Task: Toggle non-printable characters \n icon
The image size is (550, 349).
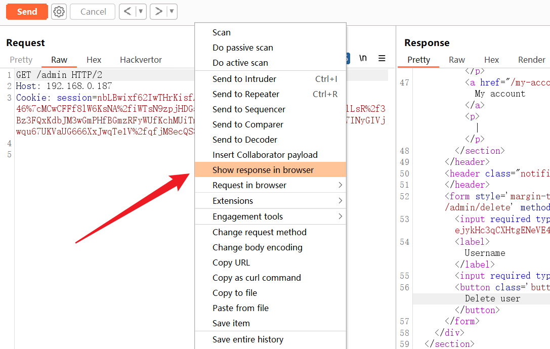Action: tap(363, 58)
